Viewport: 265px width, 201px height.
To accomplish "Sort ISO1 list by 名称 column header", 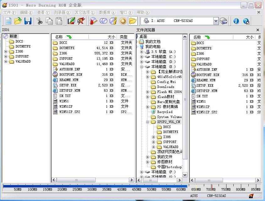I will point(70,37).
